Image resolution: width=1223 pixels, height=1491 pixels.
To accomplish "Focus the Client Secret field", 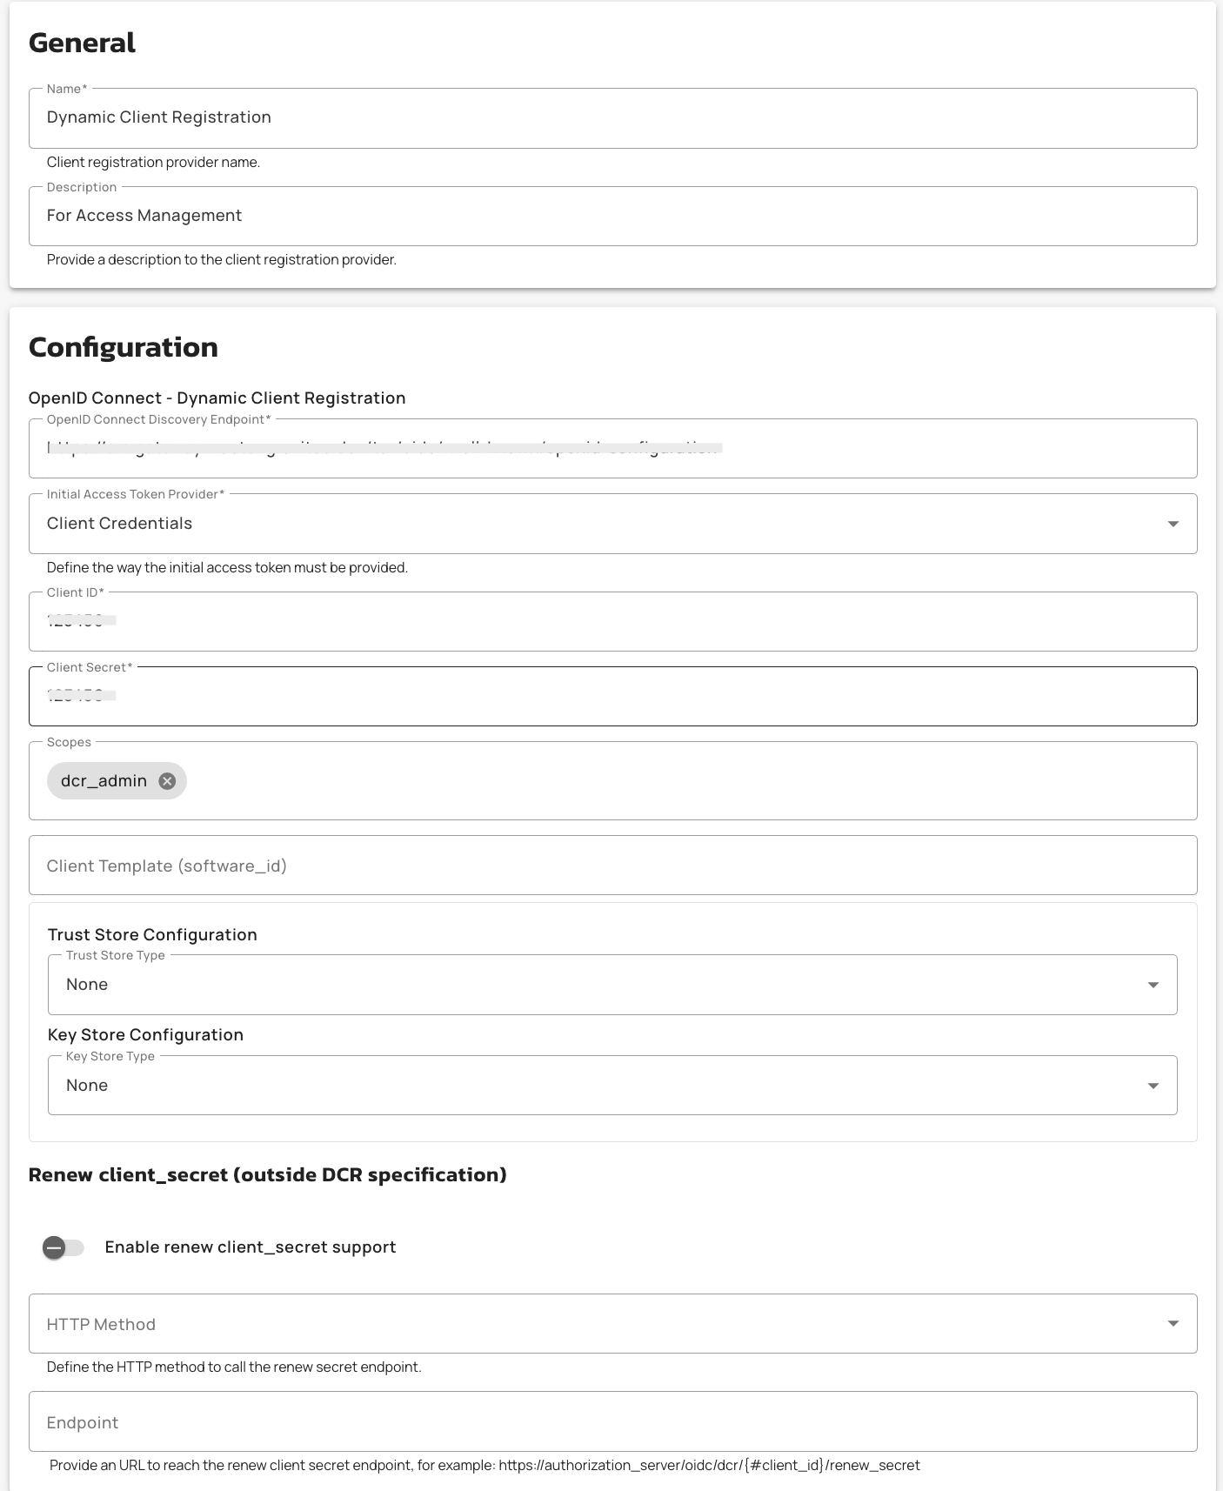I will [611, 697].
